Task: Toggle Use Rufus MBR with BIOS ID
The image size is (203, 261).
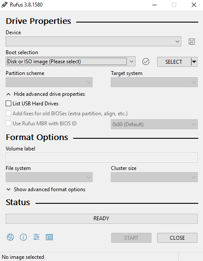Action: click(8, 124)
